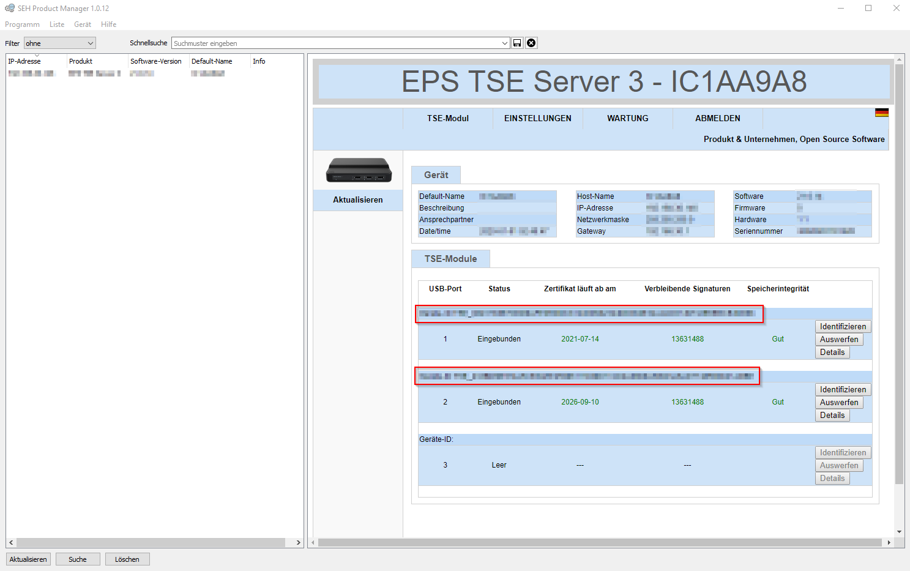
Task: Click the clear search X icon
Action: (x=531, y=43)
